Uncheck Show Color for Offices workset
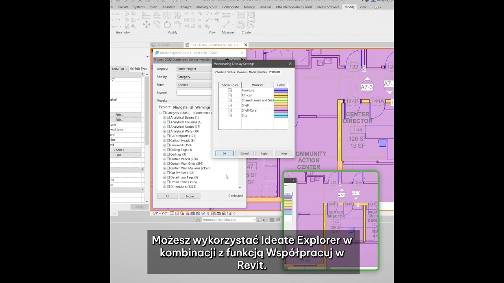Image resolution: width=504 pixels, height=283 pixels. click(230, 96)
